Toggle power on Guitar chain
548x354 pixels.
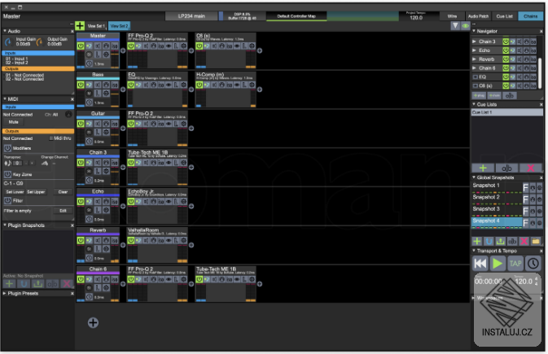[81, 124]
